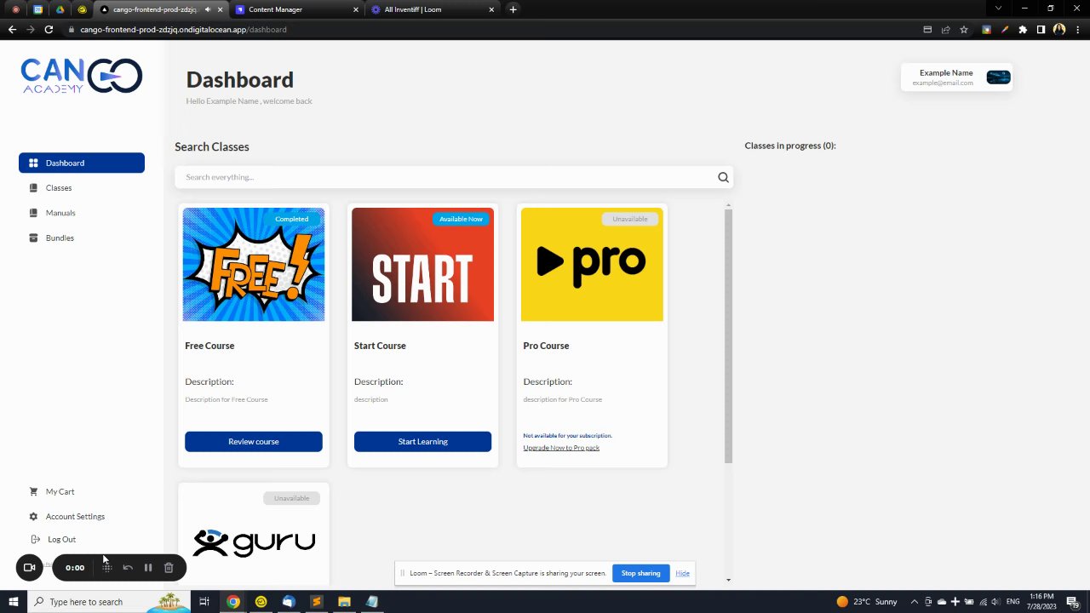Open the Free Course thumbnail
The height and width of the screenshot is (613, 1090).
(x=254, y=264)
